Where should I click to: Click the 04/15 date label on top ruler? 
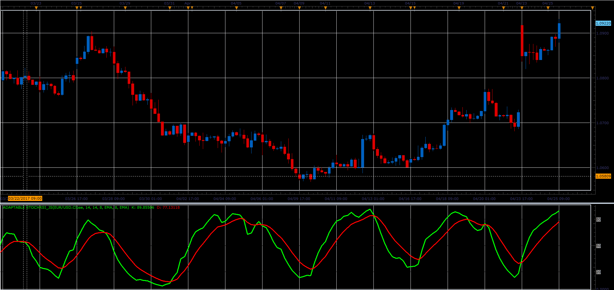(x=411, y=3)
